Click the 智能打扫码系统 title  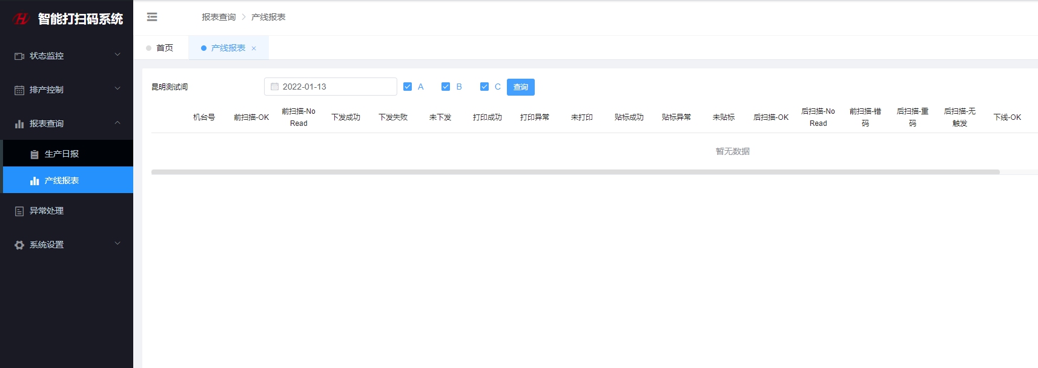point(81,19)
